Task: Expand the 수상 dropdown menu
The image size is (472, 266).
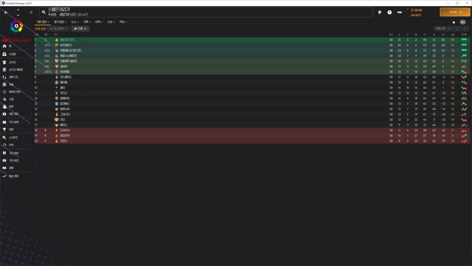Action: click(111, 22)
